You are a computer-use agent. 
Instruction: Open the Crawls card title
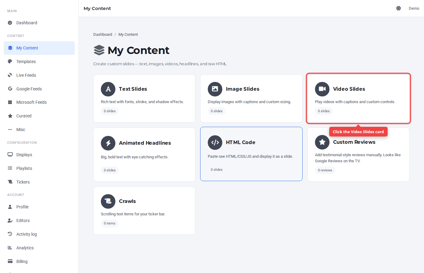point(127,201)
